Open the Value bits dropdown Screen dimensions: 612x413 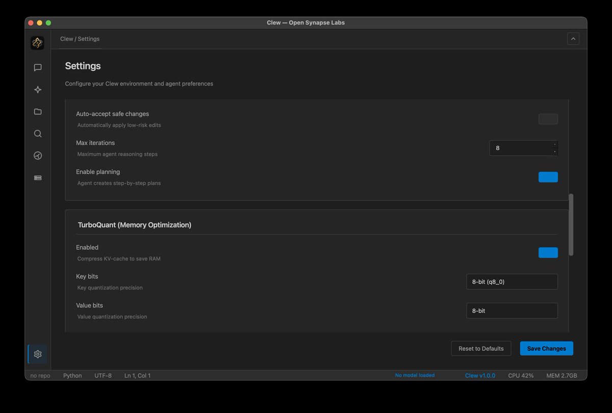(512, 311)
